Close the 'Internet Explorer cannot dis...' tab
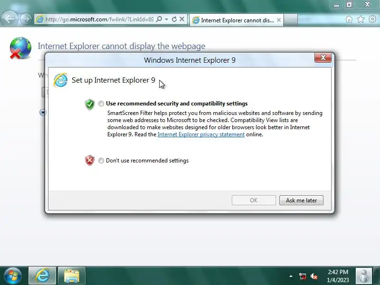 279,20
